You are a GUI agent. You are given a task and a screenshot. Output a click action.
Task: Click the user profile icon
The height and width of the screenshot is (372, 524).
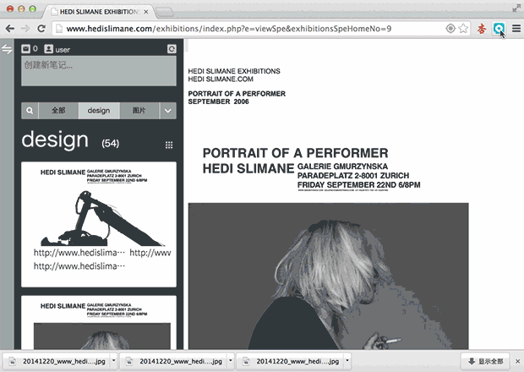pyautogui.click(x=48, y=49)
